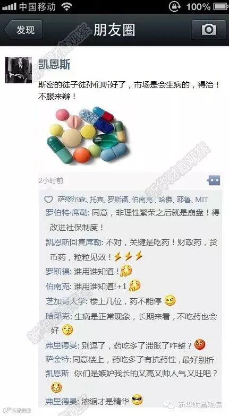
Task: Open 凯恩斯's profile avatar photo
Action: [19, 70]
